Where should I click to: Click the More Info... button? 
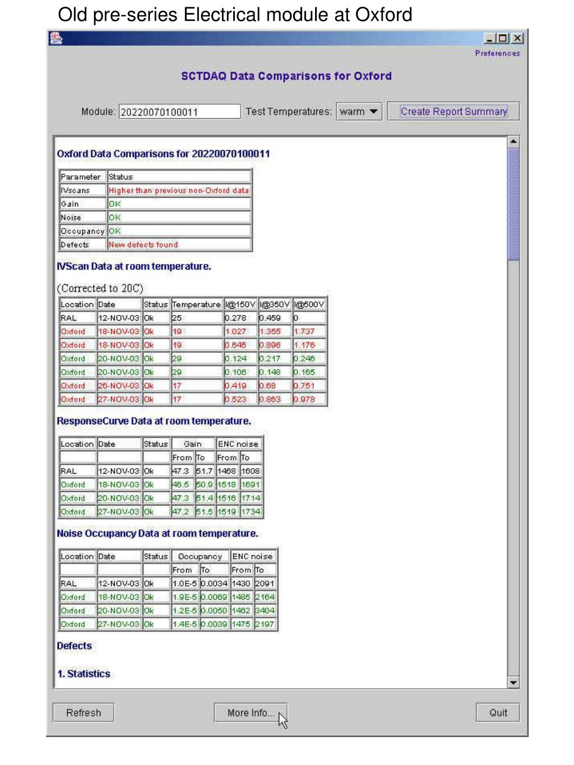(x=251, y=713)
